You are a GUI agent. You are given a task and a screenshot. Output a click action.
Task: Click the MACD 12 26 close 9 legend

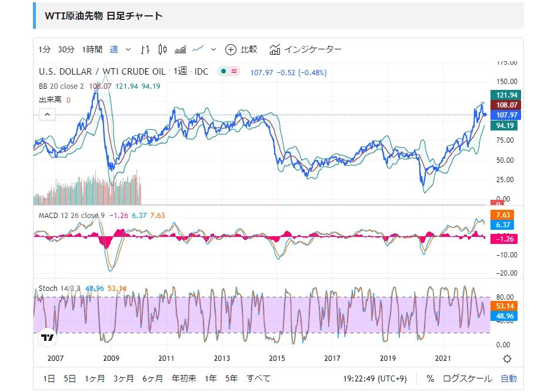pos(72,215)
